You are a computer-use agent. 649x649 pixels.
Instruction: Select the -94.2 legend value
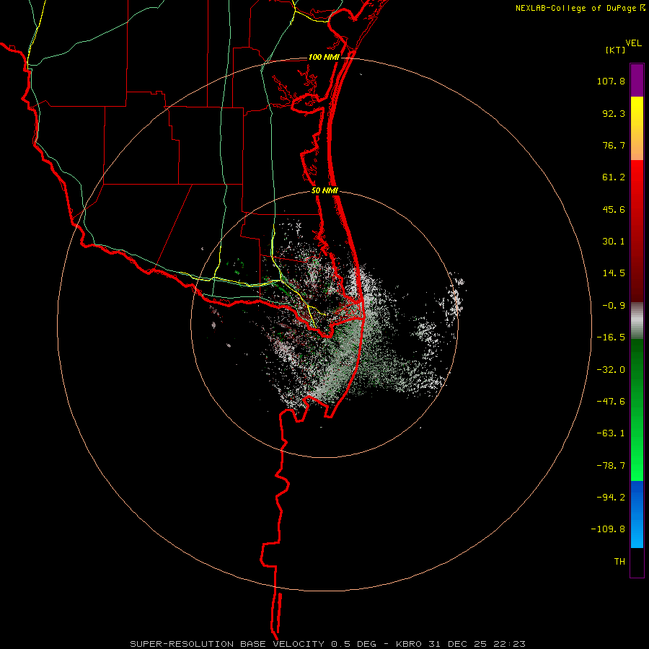pos(611,498)
